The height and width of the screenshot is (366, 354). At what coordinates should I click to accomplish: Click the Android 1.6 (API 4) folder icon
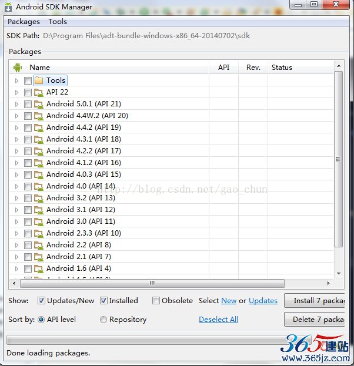[x=39, y=268]
